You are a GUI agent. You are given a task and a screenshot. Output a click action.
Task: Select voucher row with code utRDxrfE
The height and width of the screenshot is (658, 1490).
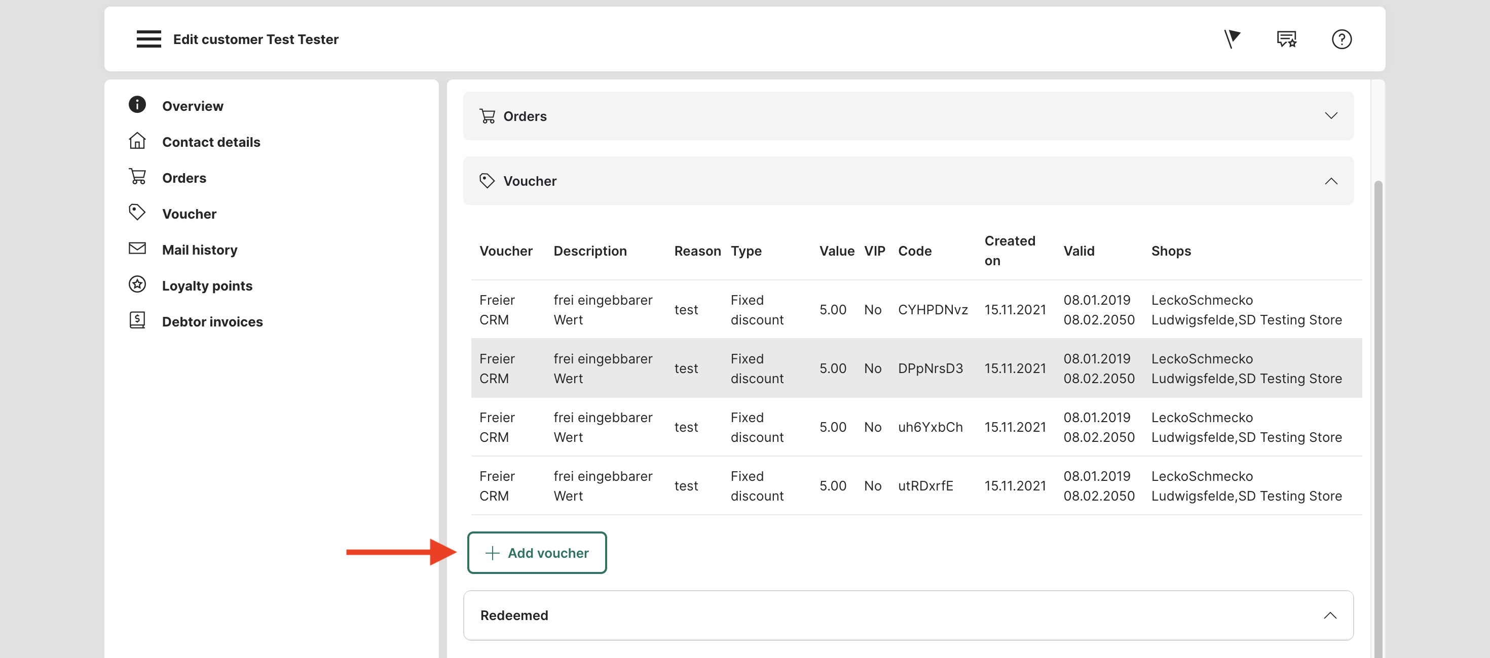click(x=925, y=486)
